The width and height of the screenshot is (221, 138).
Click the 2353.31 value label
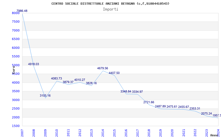(x=195, y=109)
